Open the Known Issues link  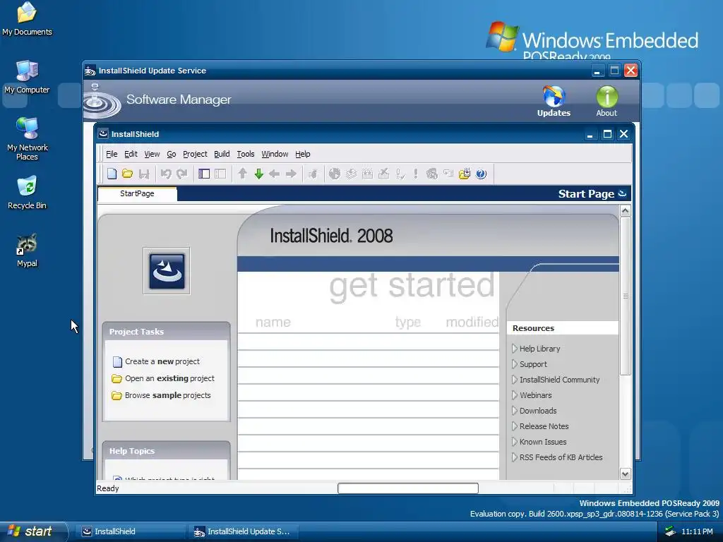(543, 442)
